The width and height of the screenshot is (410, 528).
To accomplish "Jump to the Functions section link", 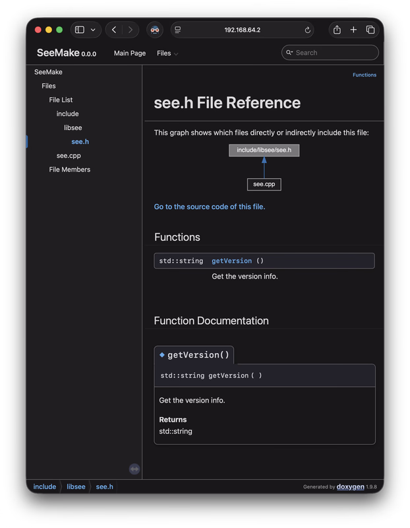I will pyautogui.click(x=365, y=75).
